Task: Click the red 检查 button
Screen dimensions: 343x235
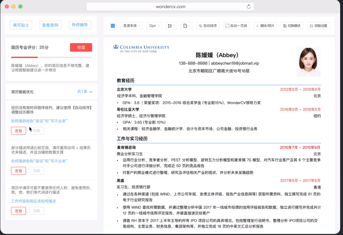Action: click(x=81, y=47)
